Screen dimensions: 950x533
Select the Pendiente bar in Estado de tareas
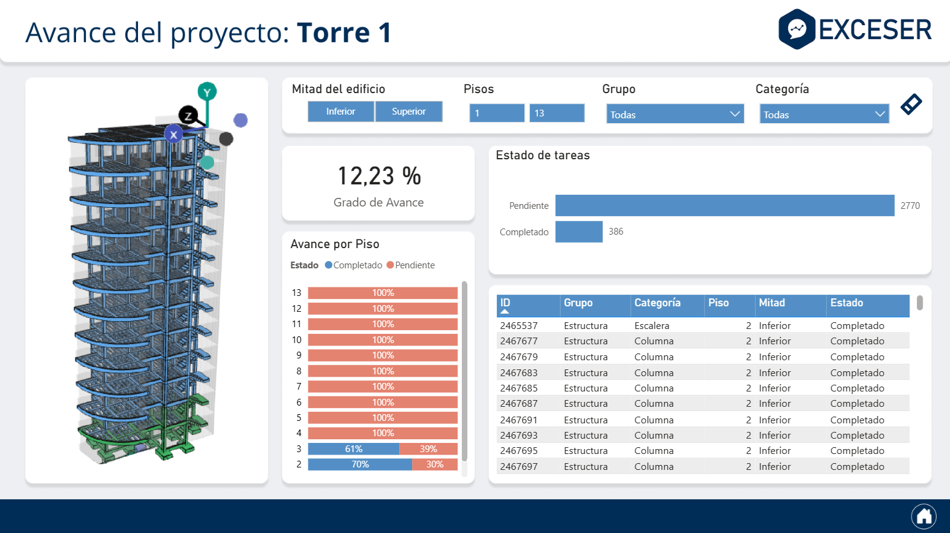coord(724,206)
